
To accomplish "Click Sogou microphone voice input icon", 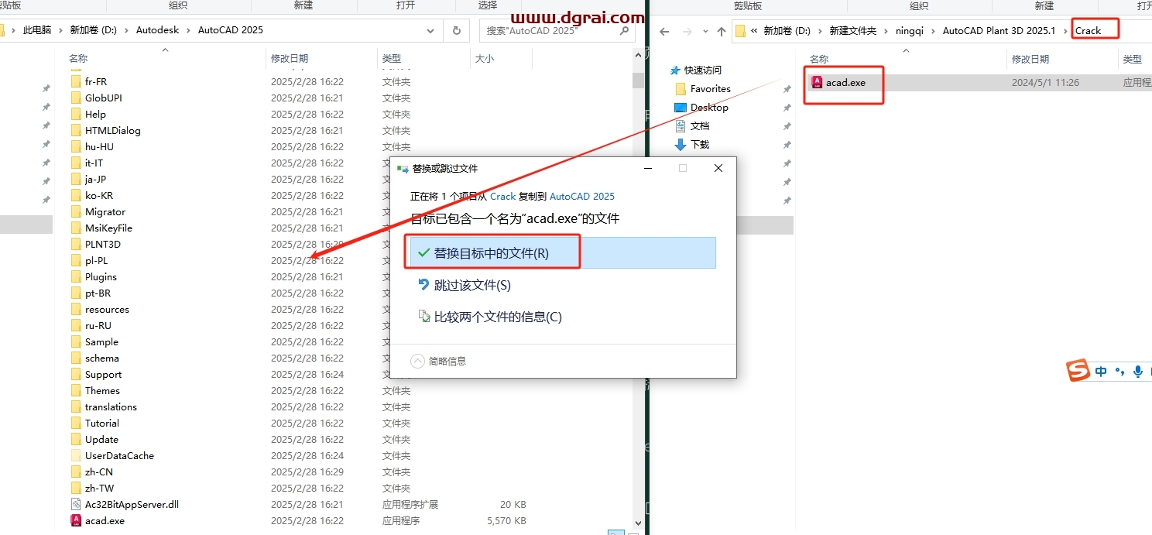I will coord(1137,372).
